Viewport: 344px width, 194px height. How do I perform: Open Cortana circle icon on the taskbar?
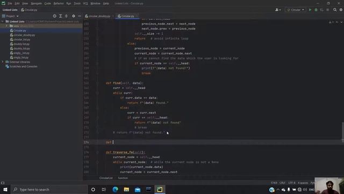[93, 189]
